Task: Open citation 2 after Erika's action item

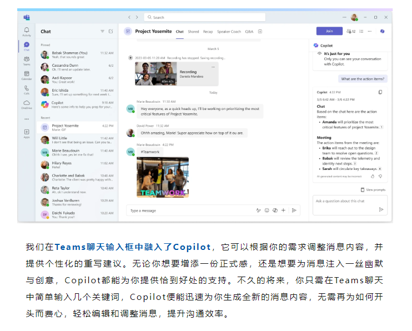Action: click(x=376, y=153)
